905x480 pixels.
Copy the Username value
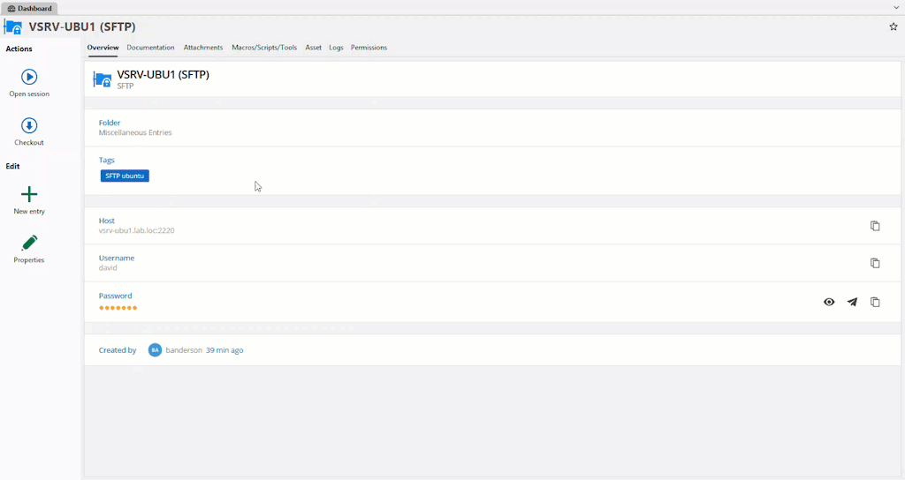875,263
